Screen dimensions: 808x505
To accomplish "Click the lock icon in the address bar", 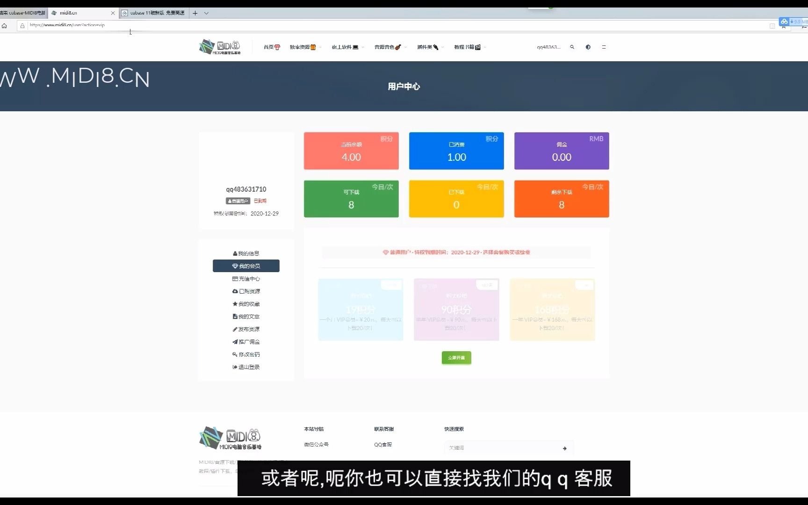I will (x=22, y=26).
